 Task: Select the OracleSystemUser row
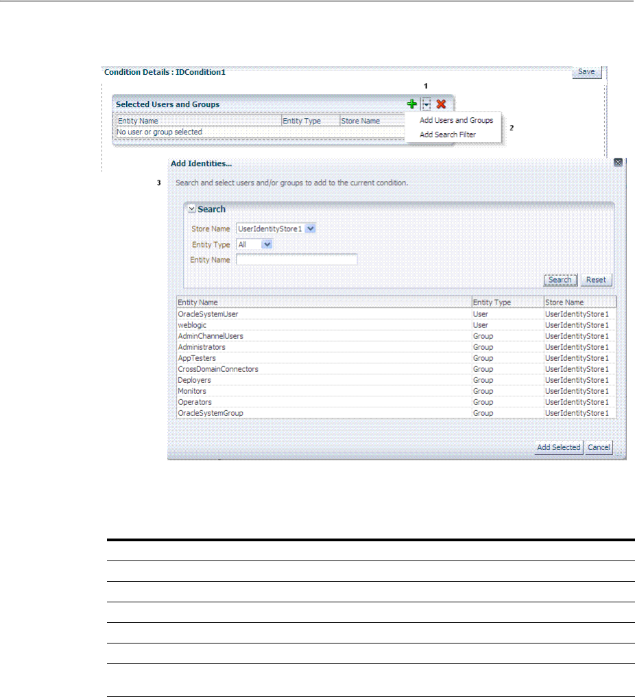coord(396,314)
